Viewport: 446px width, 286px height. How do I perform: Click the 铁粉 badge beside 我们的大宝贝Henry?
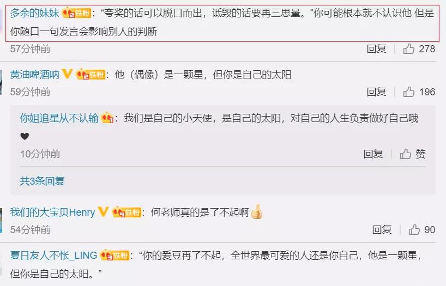pos(127,212)
